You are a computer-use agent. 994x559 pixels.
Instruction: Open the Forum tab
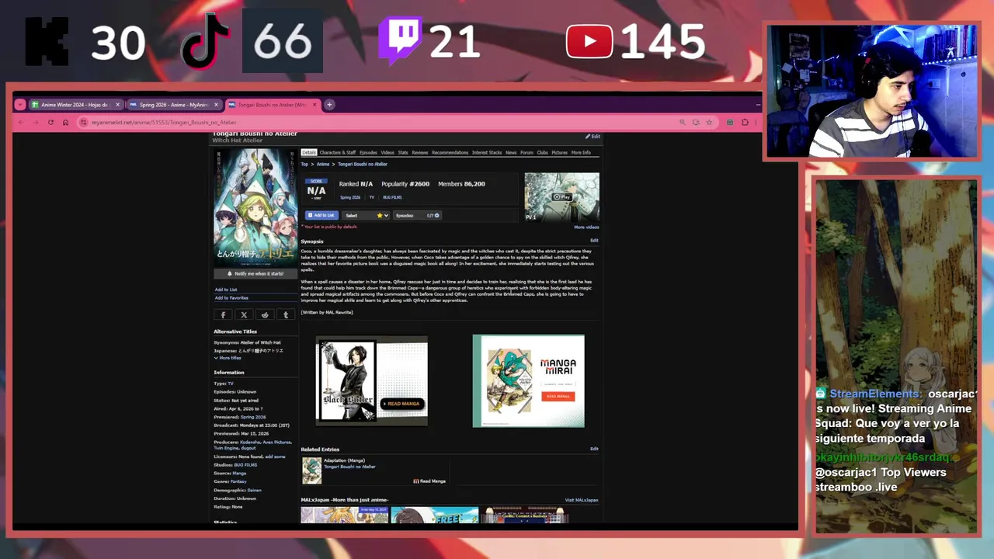coord(527,152)
